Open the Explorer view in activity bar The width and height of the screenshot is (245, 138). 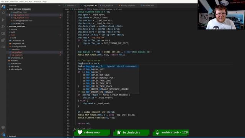3,7
